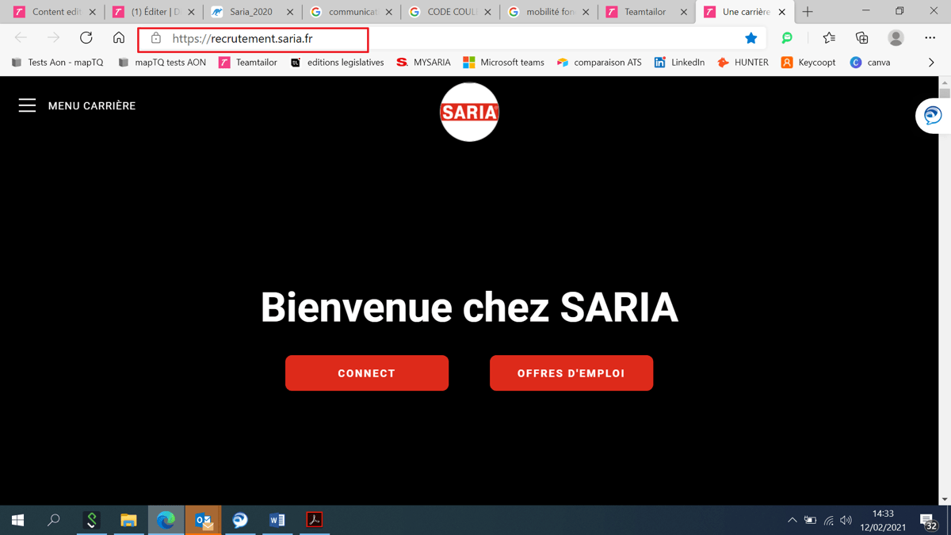Screen dimensions: 951x535
Task: Click the Microsoft Edge taskbar icon
Action: [x=166, y=520]
